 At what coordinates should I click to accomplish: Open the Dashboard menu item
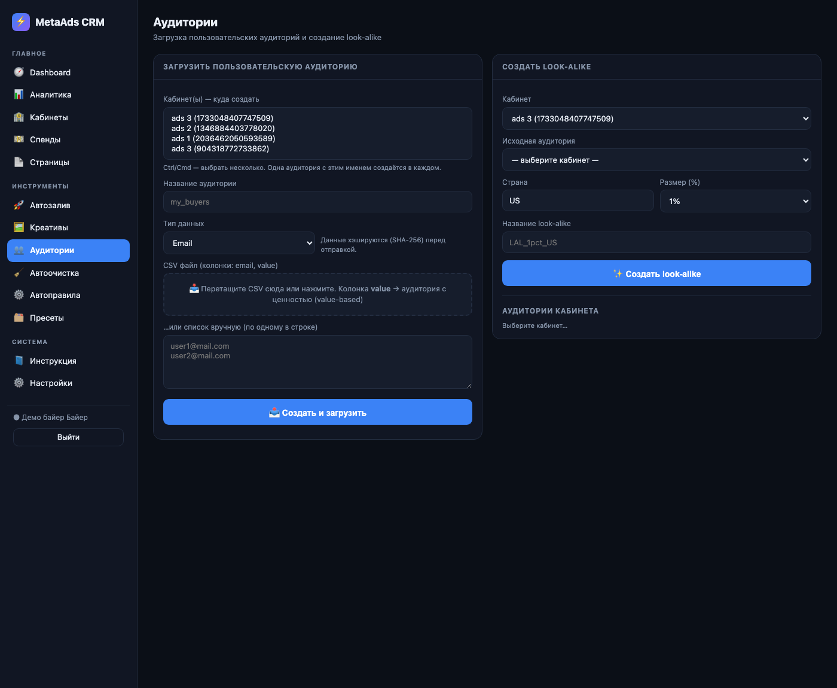68,72
